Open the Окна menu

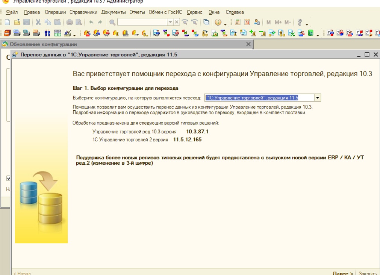214,12
